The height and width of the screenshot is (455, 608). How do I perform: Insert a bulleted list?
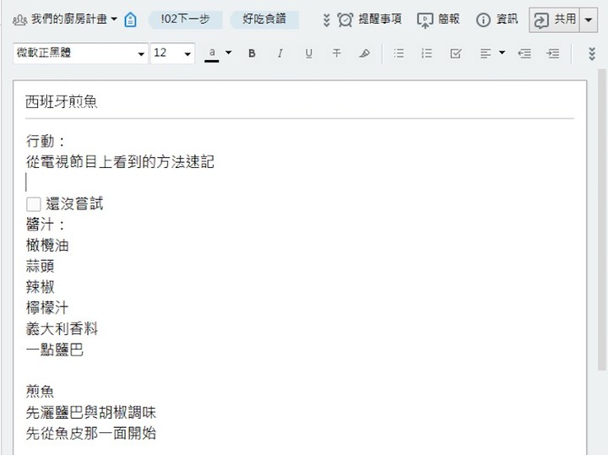(399, 53)
